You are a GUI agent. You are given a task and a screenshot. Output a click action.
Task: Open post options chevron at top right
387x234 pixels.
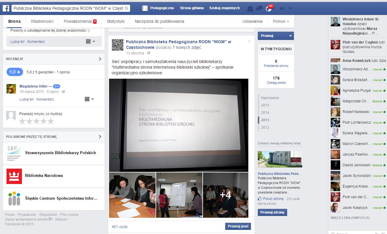pos(250,41)
